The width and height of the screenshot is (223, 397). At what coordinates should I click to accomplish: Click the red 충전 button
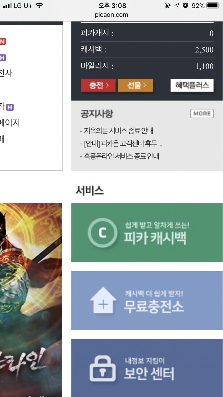coord(98,85)
